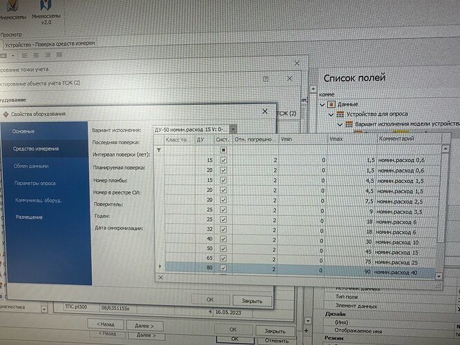The width and height of the screenshot is (460, 345).
Task: Click upper Далее > wizard button
Action: click(144, 326)
